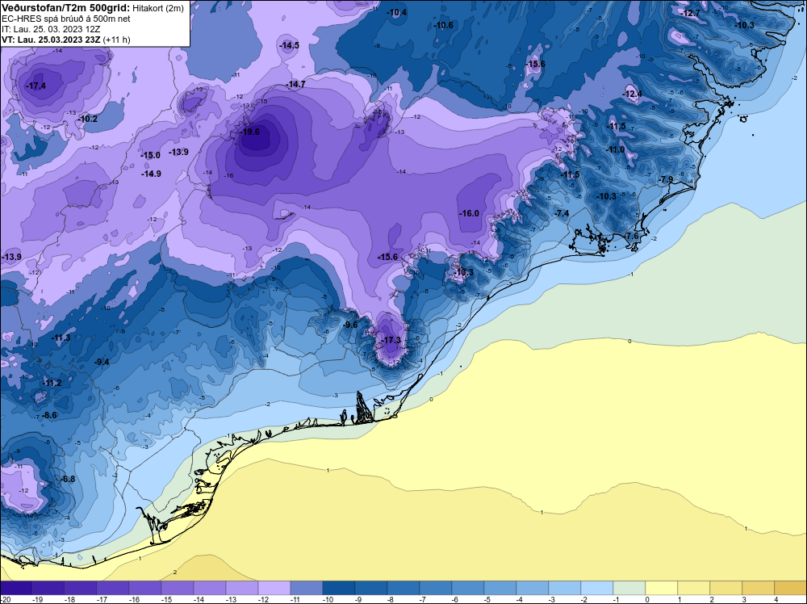Select the valid time line 'VT: Lau. 25.03.2023 23Z (+11 h)'
This screenshot has width=807, height=604.
pos(66,40)
